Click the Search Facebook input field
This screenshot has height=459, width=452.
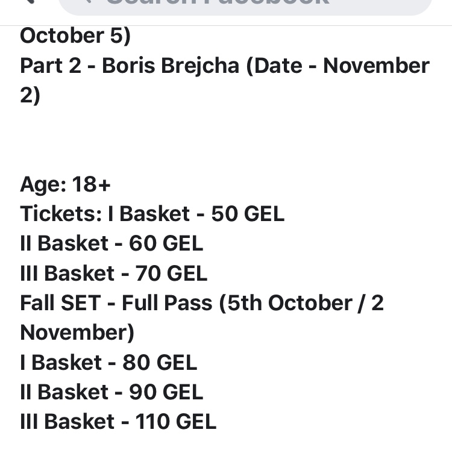241,4
